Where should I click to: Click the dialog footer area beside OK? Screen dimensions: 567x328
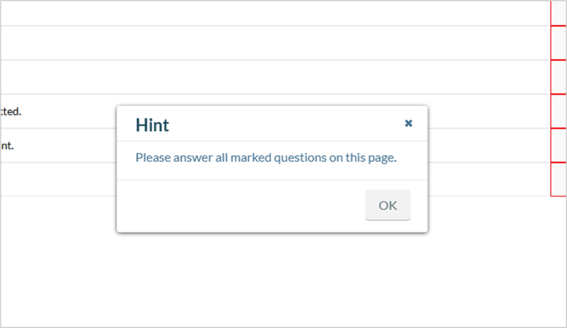coord(241,206)
